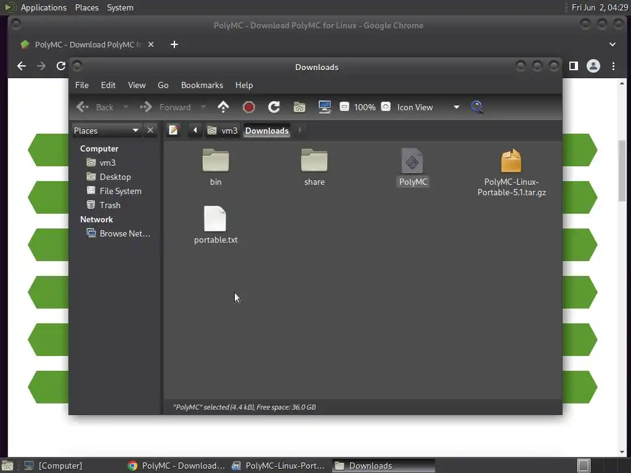
Task: Click the clock showing Fri Jun 2
Action: (600, 7)
